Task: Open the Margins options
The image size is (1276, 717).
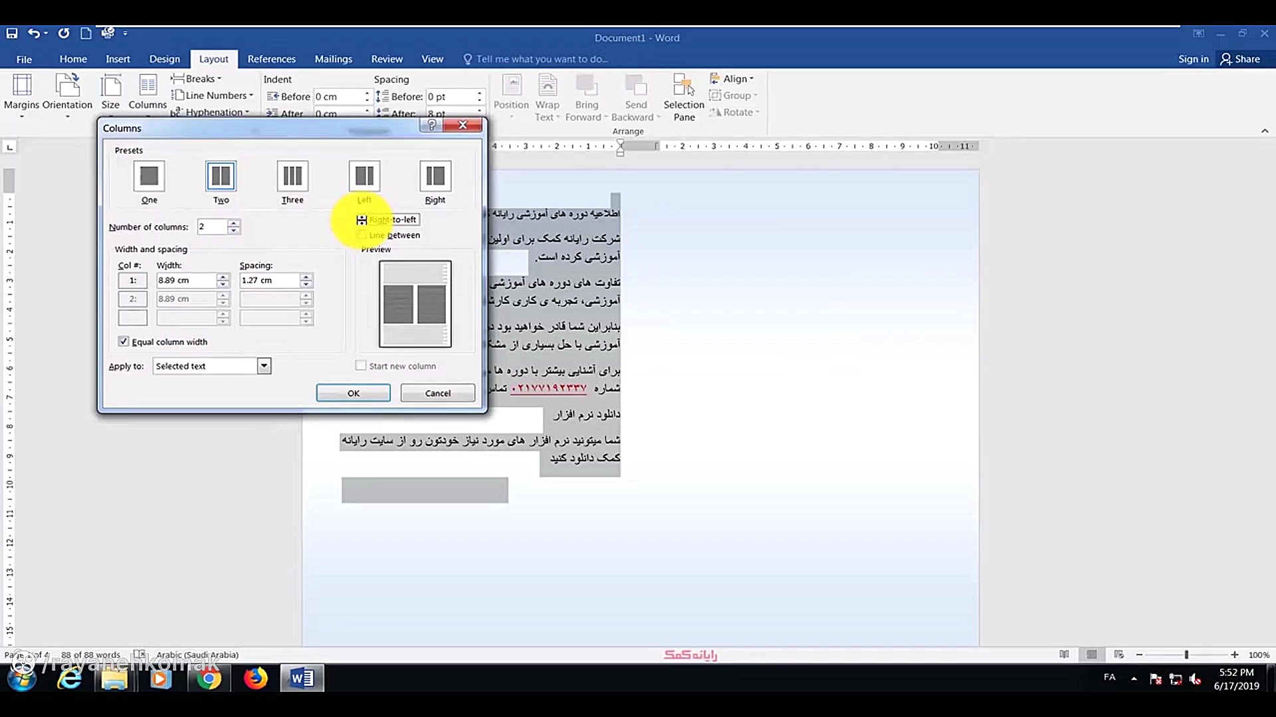Action: [x=21, y=93]
